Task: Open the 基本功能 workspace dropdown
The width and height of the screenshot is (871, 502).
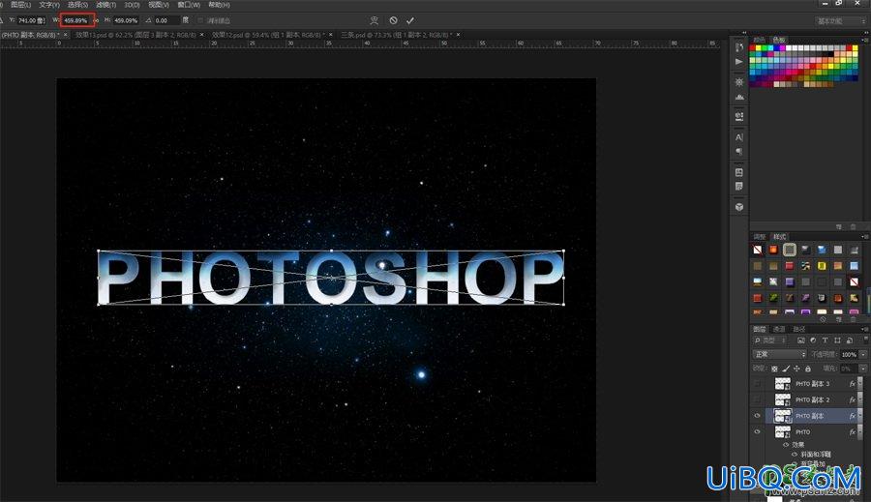Action: (x=841, y=21)
